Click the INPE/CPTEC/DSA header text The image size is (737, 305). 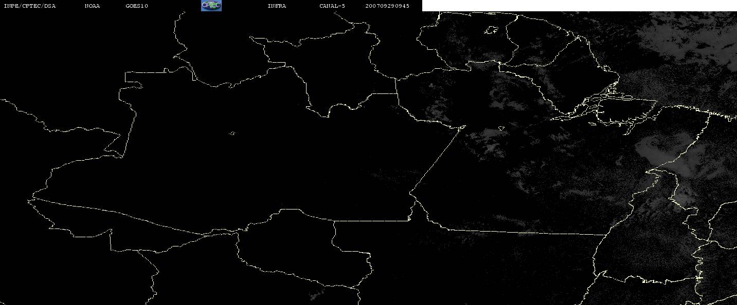(x=30, y=6)
